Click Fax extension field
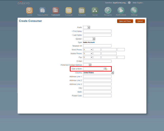This screenshot has height=131, width=164. (x=121, y=57)
